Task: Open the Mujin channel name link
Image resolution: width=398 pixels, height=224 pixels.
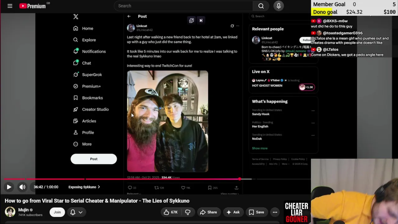Action: coord(23,210)
